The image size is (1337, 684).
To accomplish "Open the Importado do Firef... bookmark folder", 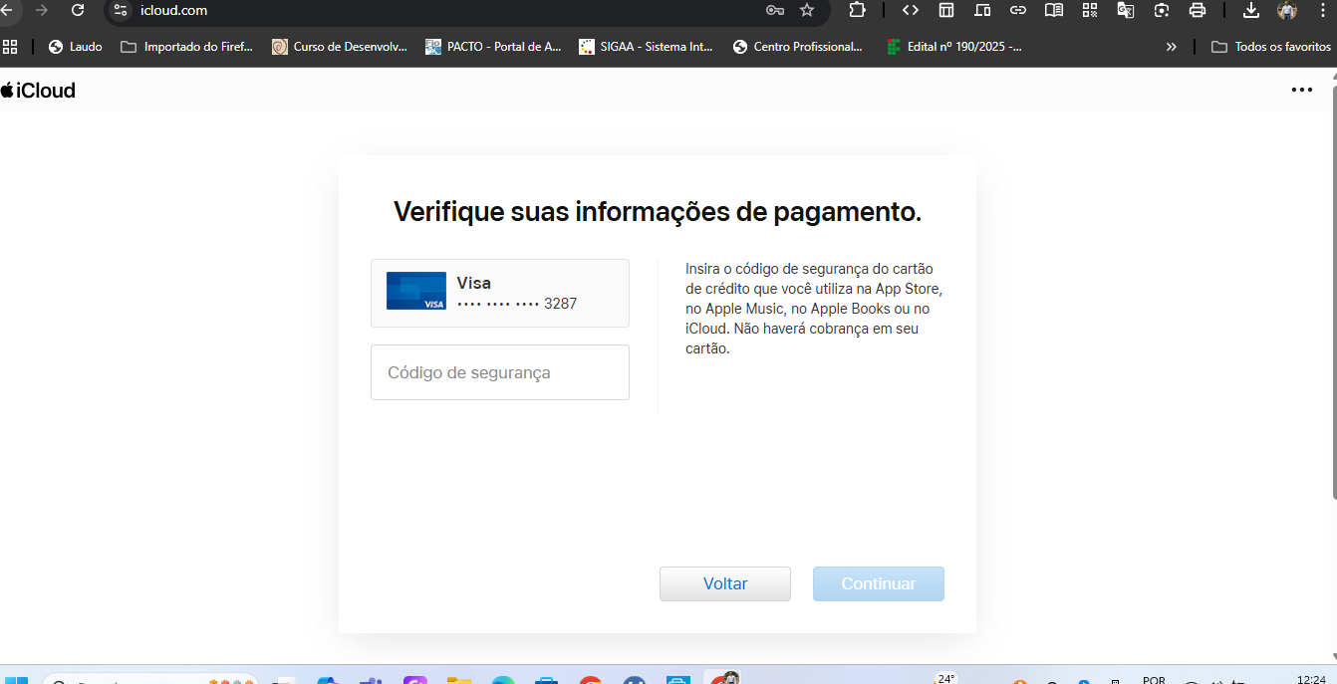I will click(x=186, y=47).
